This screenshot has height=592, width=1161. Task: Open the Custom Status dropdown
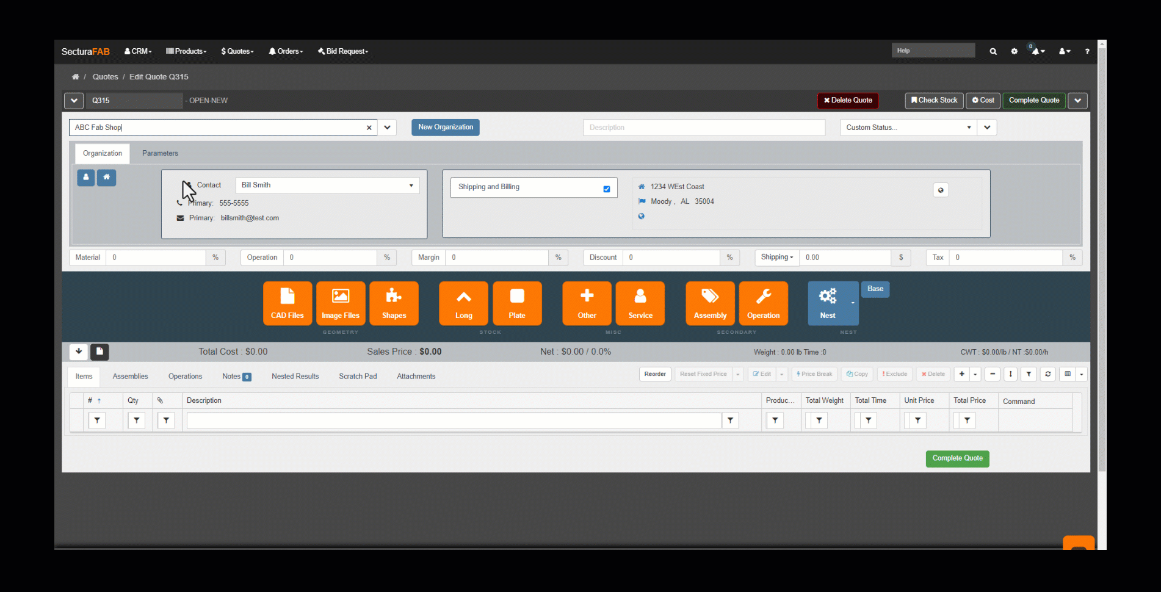908,128
